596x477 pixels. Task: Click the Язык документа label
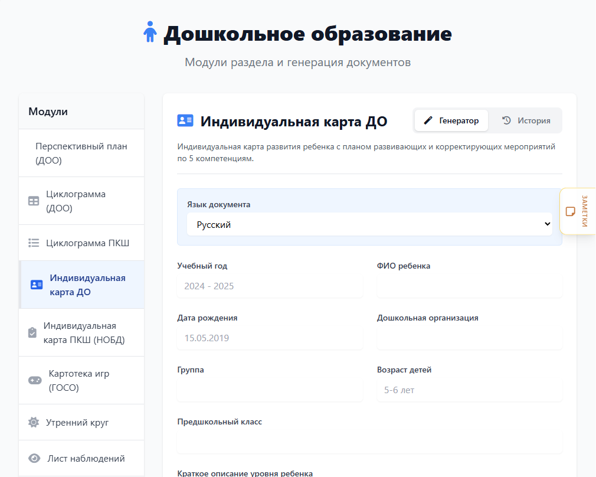218,204
